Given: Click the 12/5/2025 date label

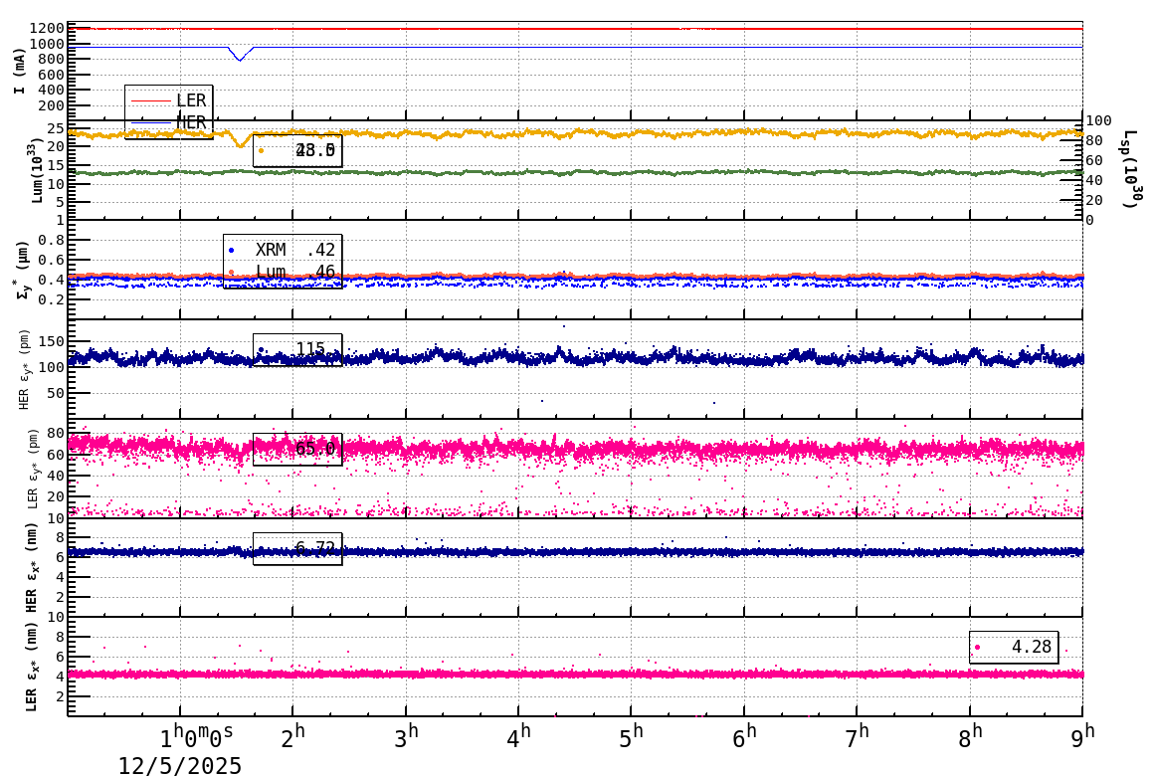Looking at the screenshot, I should pos(180,766).
